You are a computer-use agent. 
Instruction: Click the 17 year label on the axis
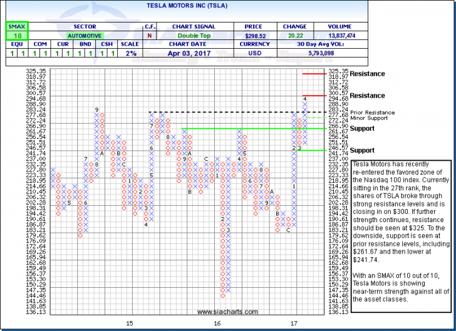tap(294, 323)
